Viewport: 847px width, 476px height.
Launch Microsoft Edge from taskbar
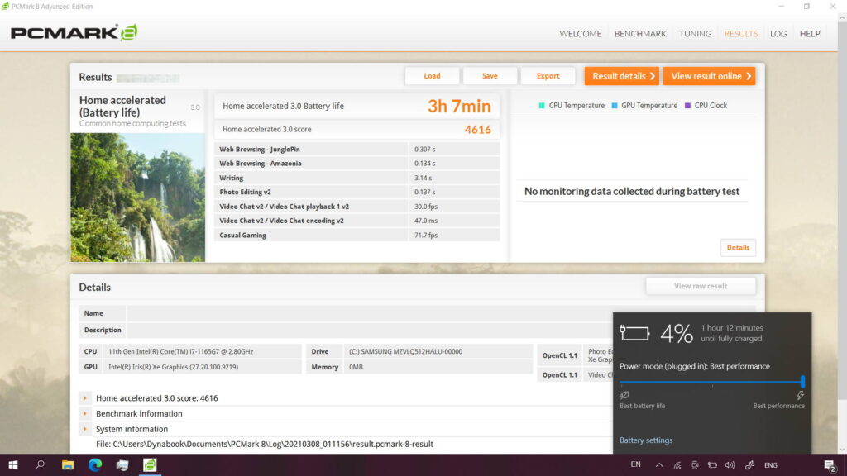click(95, 464)
